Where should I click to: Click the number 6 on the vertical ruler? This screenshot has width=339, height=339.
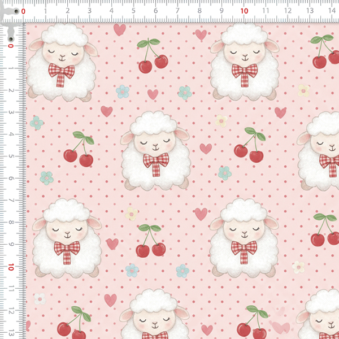pos(11,179)
